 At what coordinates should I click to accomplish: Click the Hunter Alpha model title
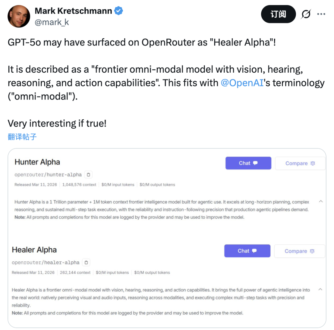tap(37, 162)
